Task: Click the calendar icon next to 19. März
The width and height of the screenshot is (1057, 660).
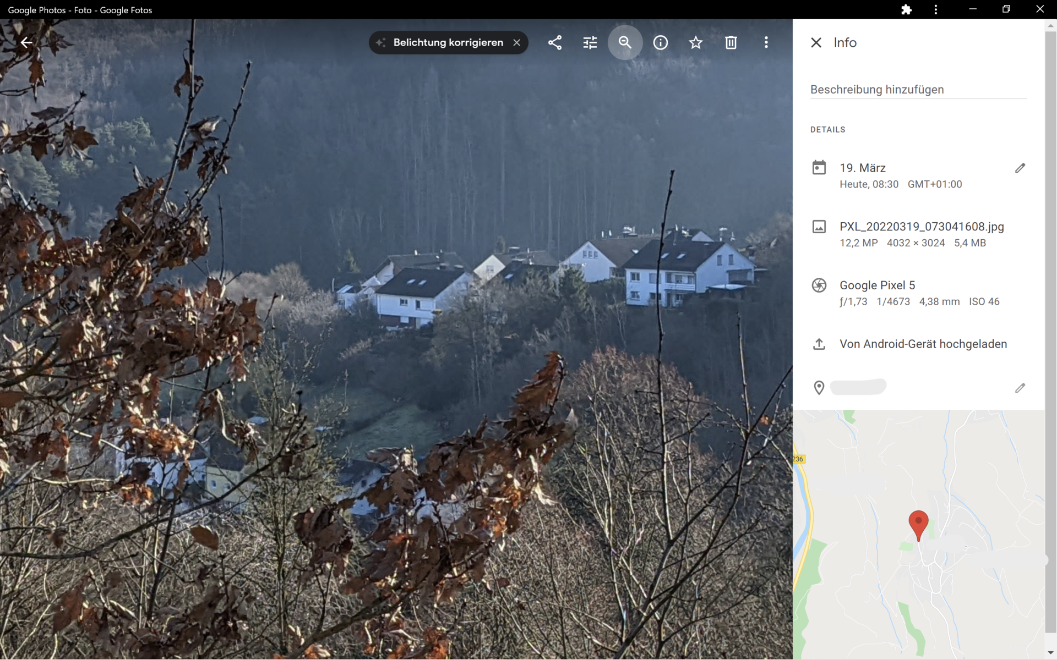Action: tap(819, 167)
